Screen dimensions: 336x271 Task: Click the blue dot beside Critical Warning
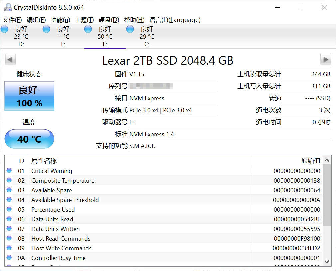pyautogui.click(x=9, y=170)
